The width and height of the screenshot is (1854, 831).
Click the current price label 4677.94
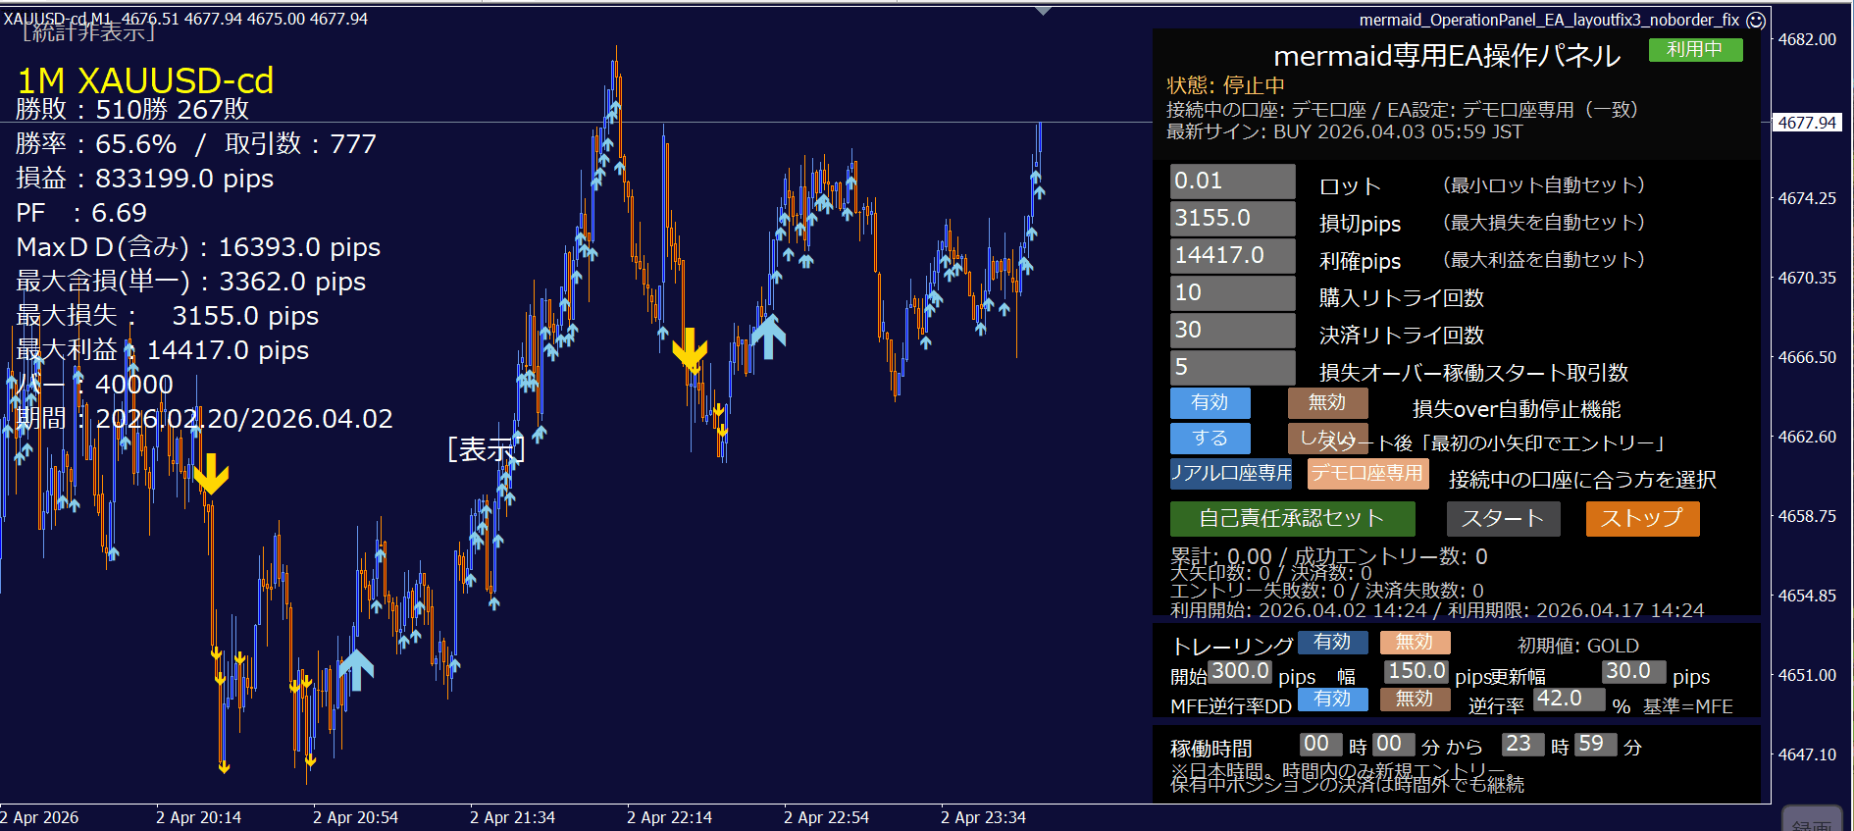(1807, 123)
